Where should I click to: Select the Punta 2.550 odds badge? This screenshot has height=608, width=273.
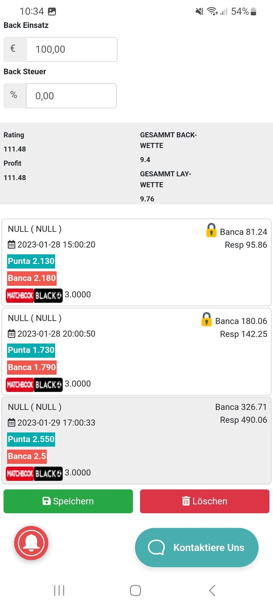coord(31,439)
